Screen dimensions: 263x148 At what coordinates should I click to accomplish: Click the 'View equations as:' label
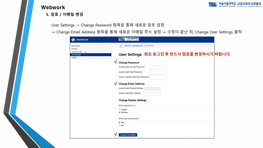click(127, 106)
